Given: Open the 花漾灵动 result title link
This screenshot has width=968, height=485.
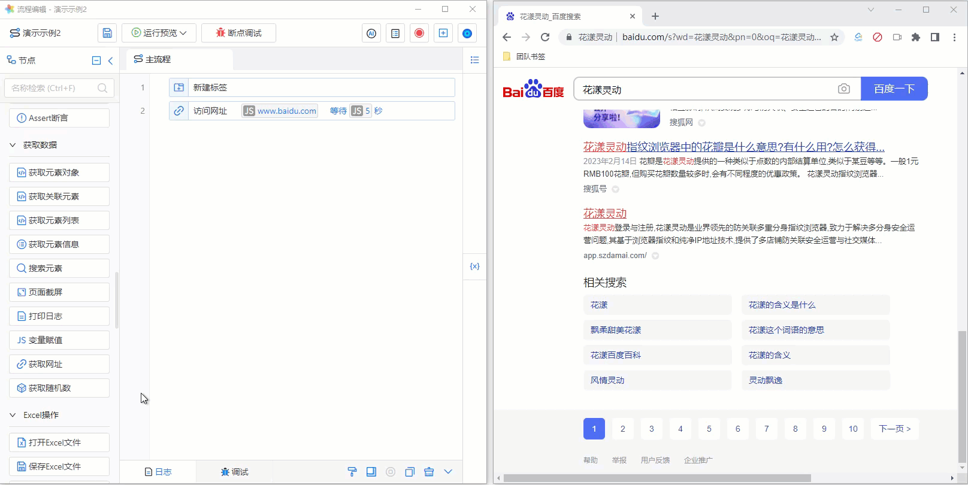Looking at the screenshot, I should tap(605, 214).
